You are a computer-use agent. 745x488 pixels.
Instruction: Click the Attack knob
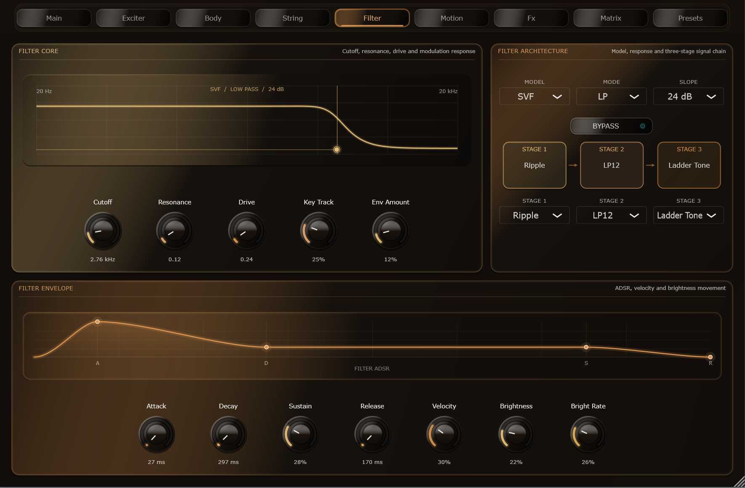click(x=157, y=434)
